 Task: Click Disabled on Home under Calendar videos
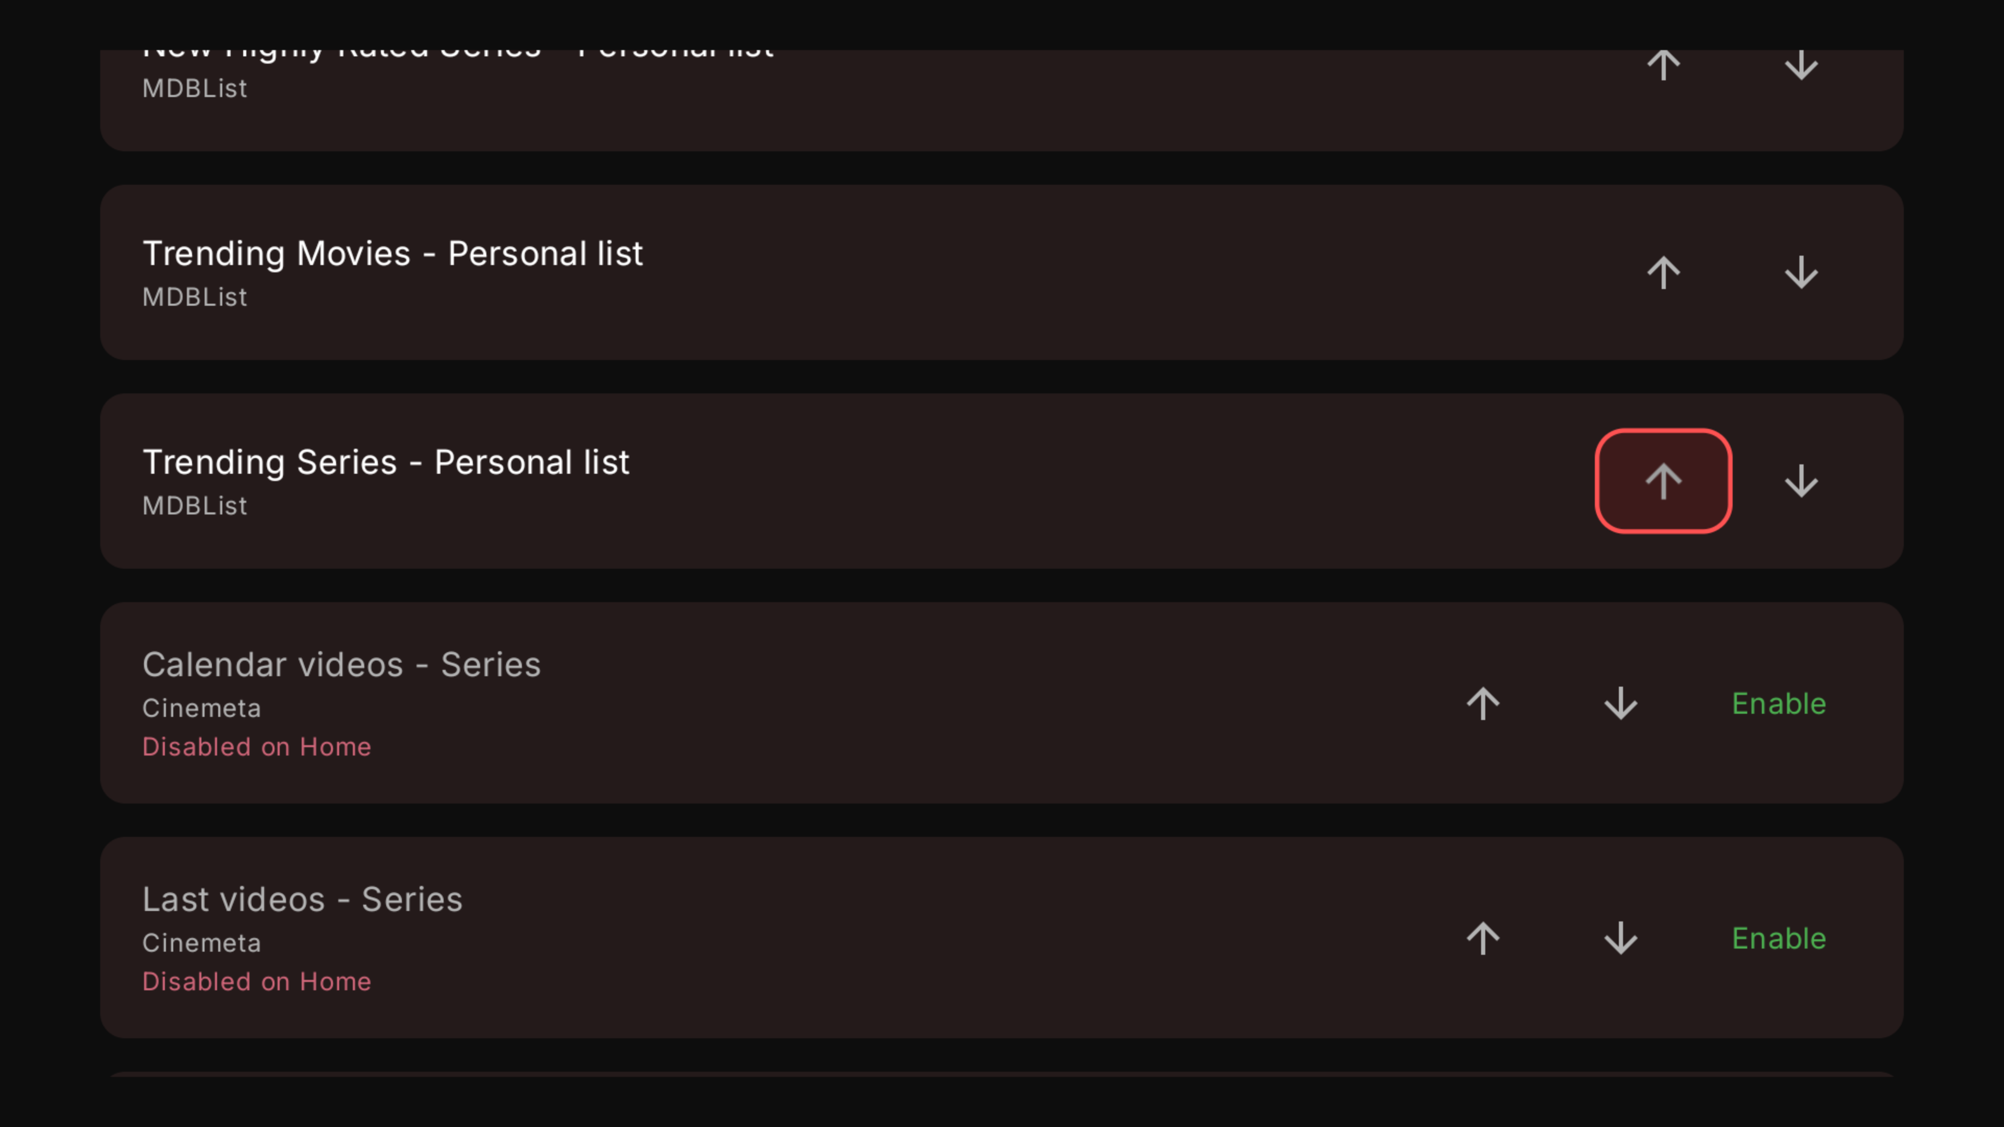257,747
